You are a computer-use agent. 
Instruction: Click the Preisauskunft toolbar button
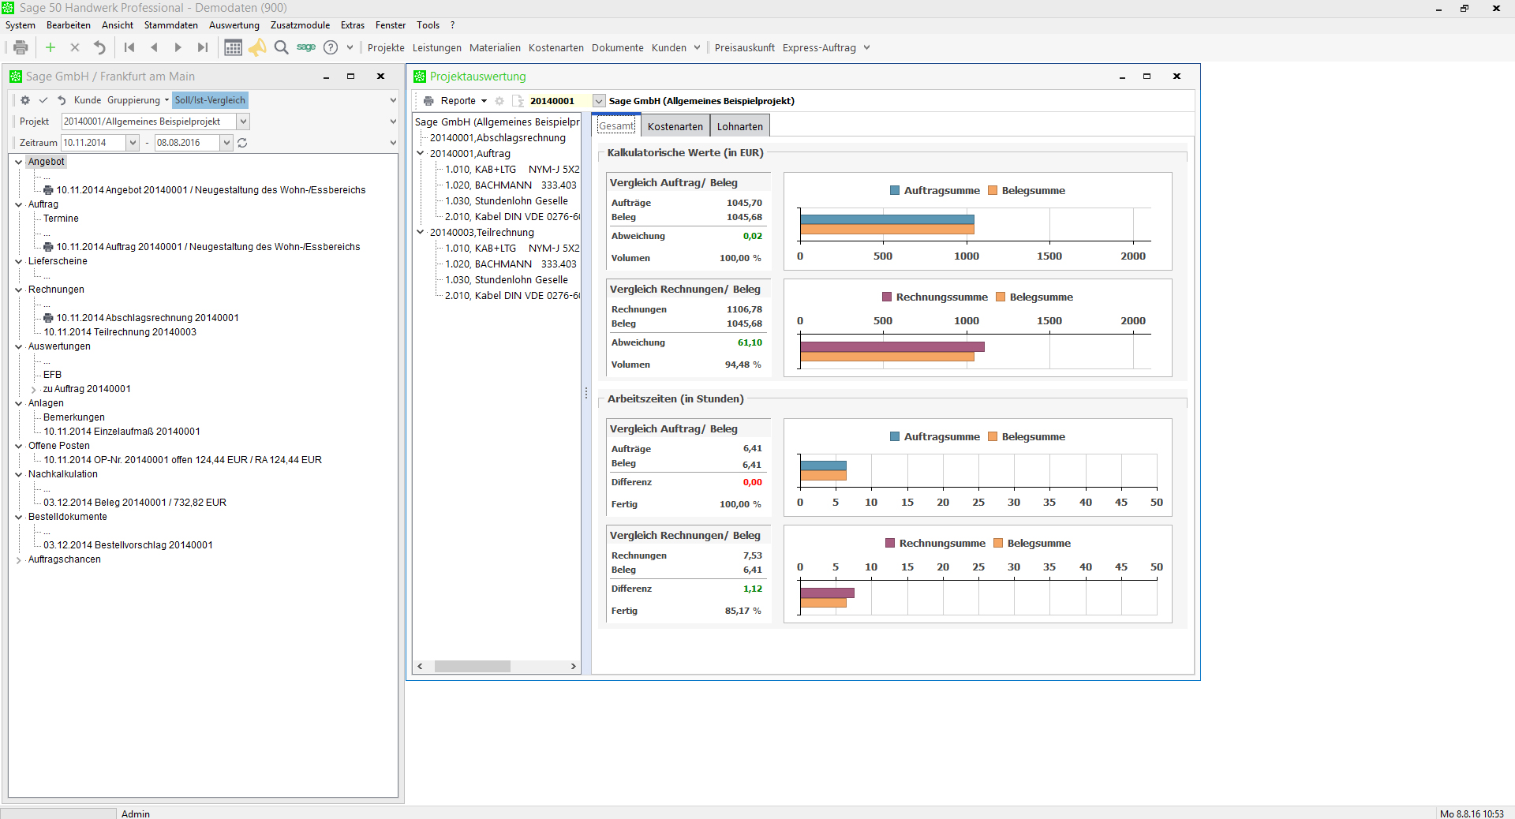[744, 47]
